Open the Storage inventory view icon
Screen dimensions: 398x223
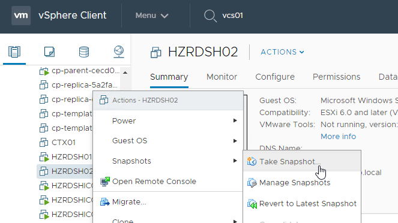pos(84,52)
